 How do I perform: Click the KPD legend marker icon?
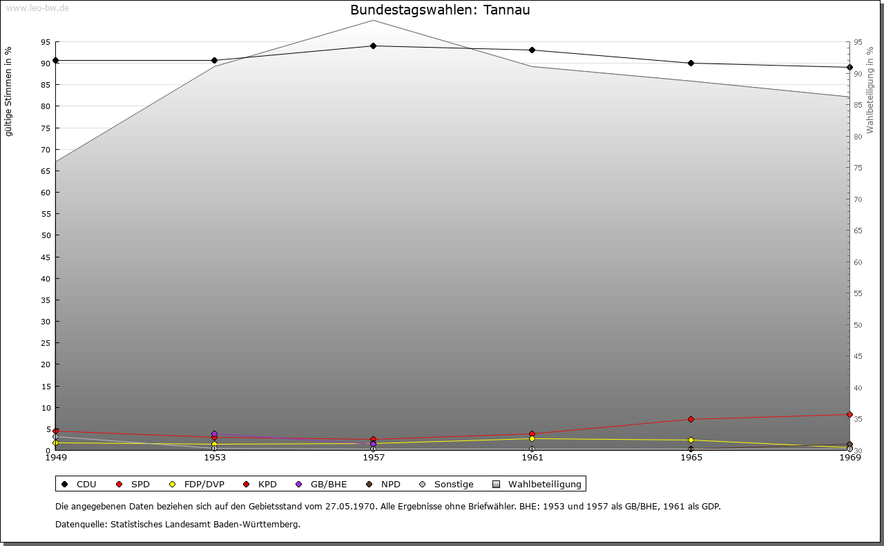tap(247, 485)
